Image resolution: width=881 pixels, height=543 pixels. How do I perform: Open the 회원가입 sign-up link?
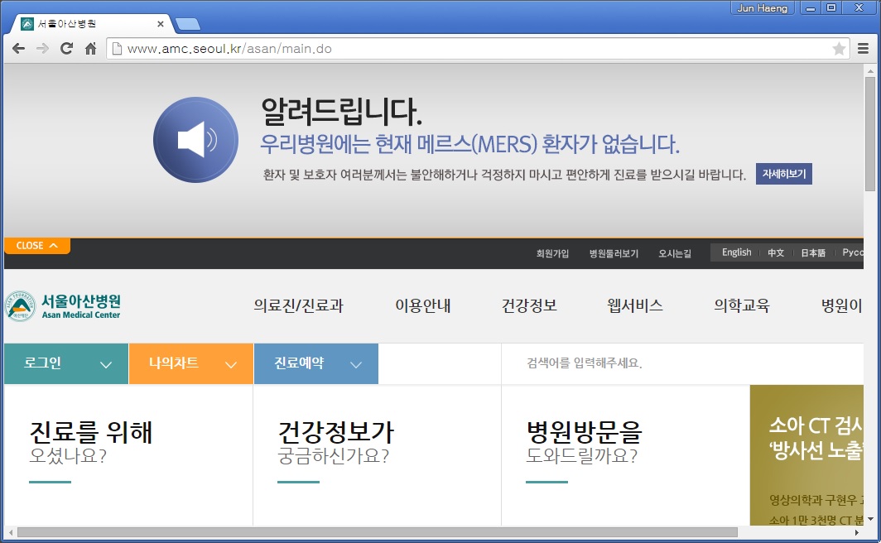552,253
